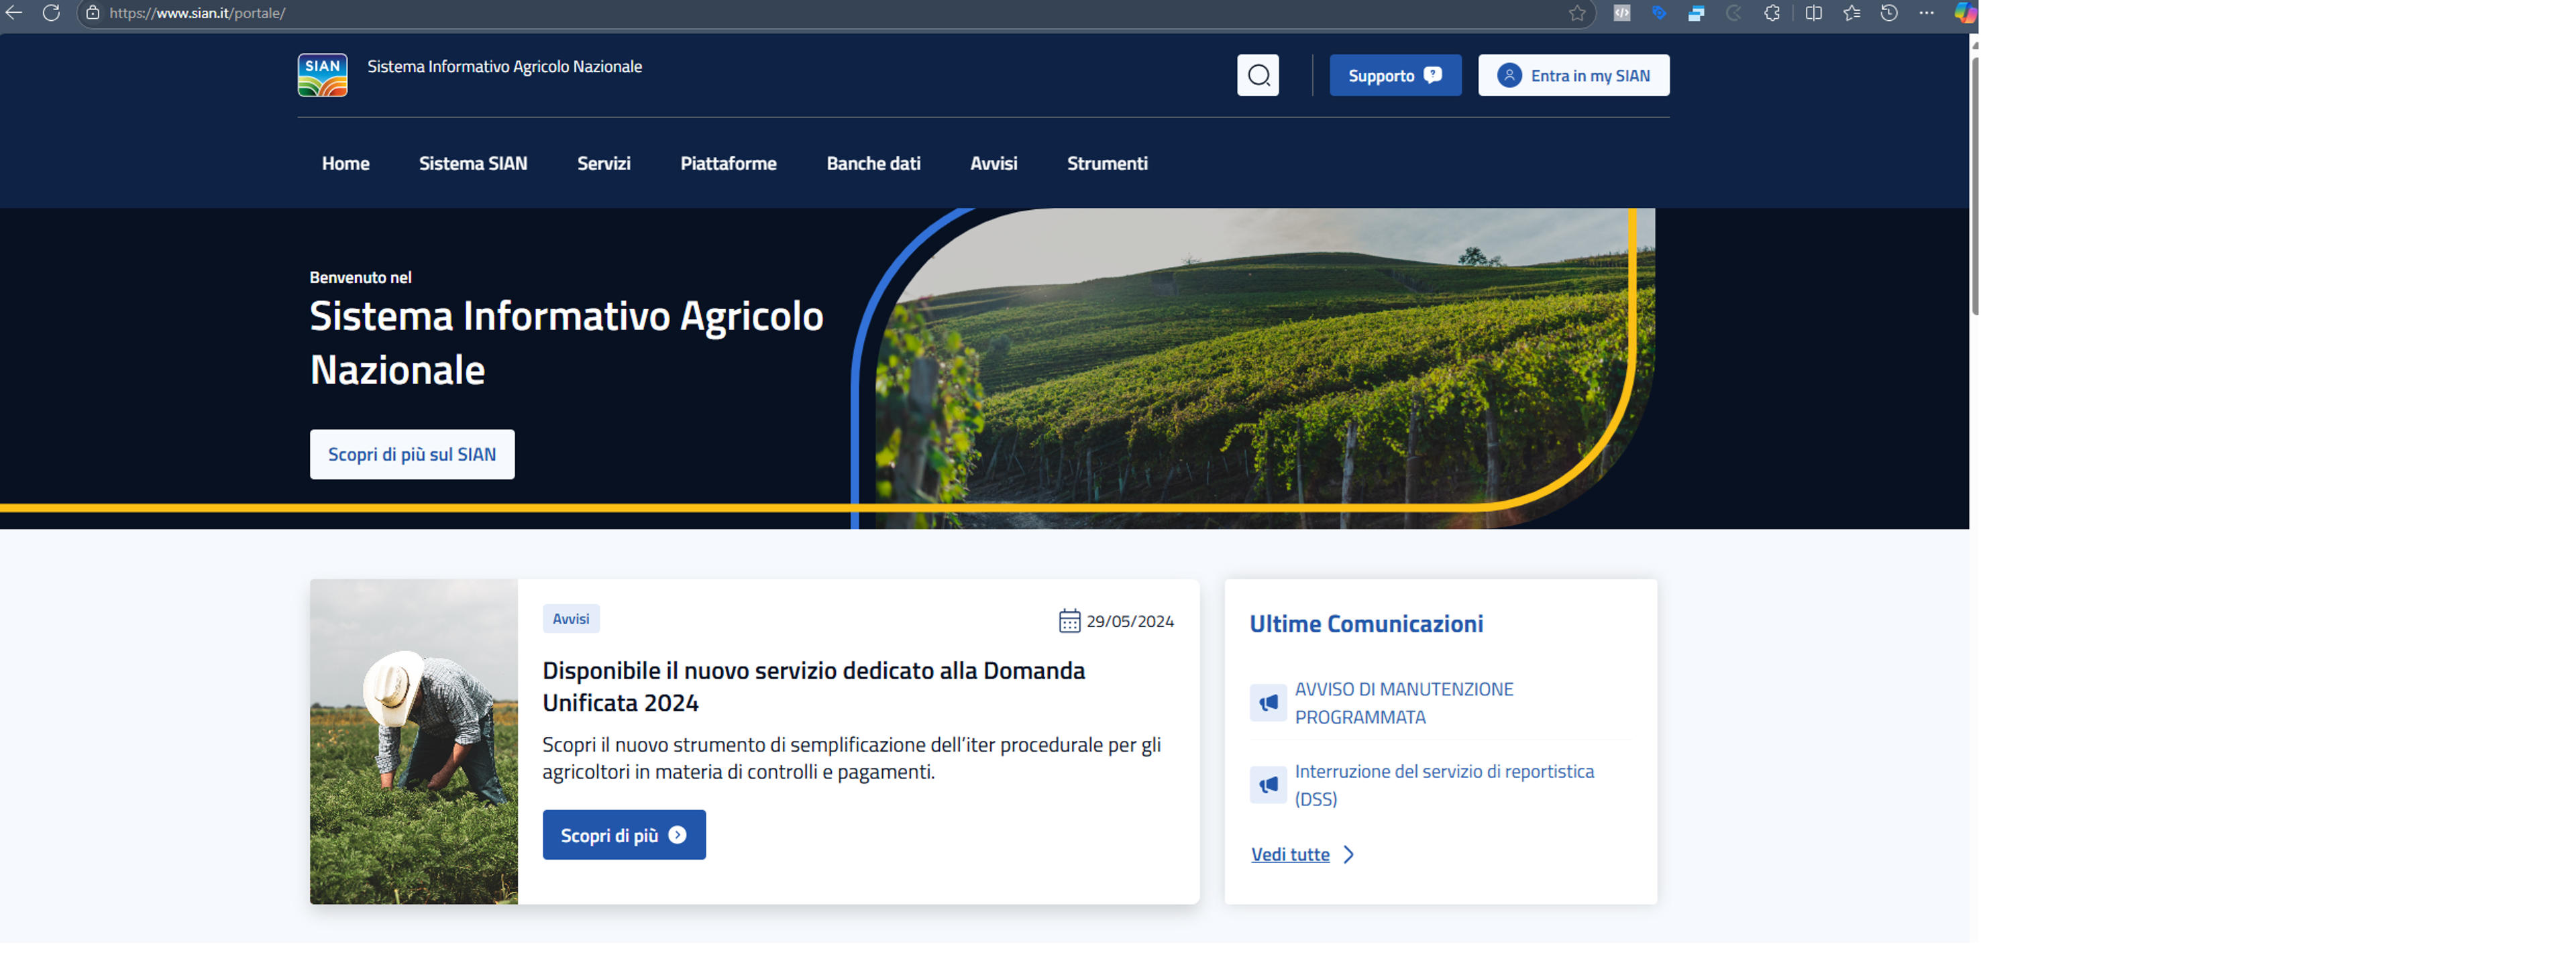Launch Copilot from the browser toolbar

click(1964, 13)
